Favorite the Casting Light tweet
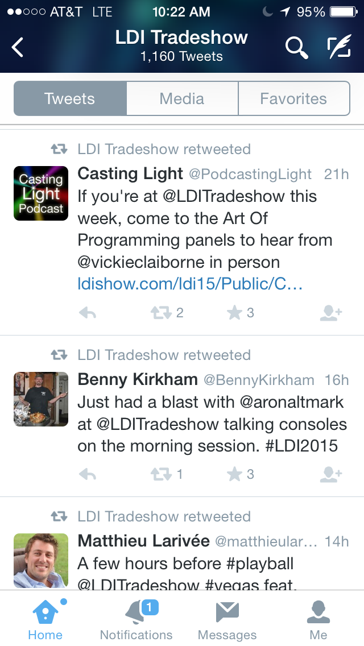Screen dimensions: 364x646 235,313
